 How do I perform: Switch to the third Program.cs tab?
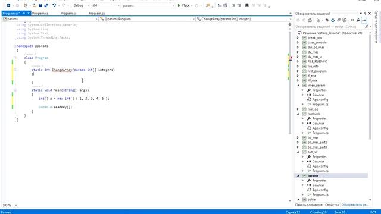tap(68, 13)
